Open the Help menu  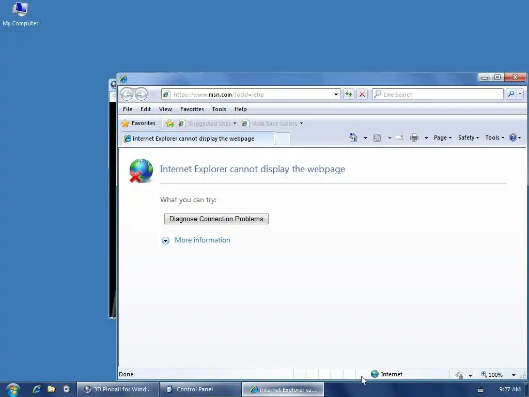(x=241, y=109)
